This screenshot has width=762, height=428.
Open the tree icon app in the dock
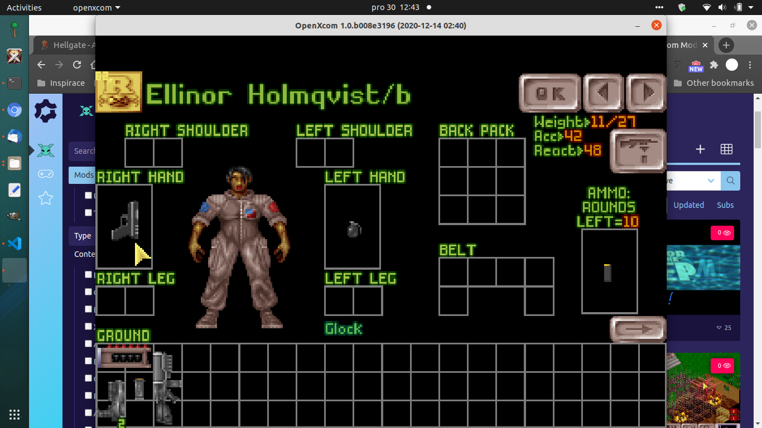(15, 30)
